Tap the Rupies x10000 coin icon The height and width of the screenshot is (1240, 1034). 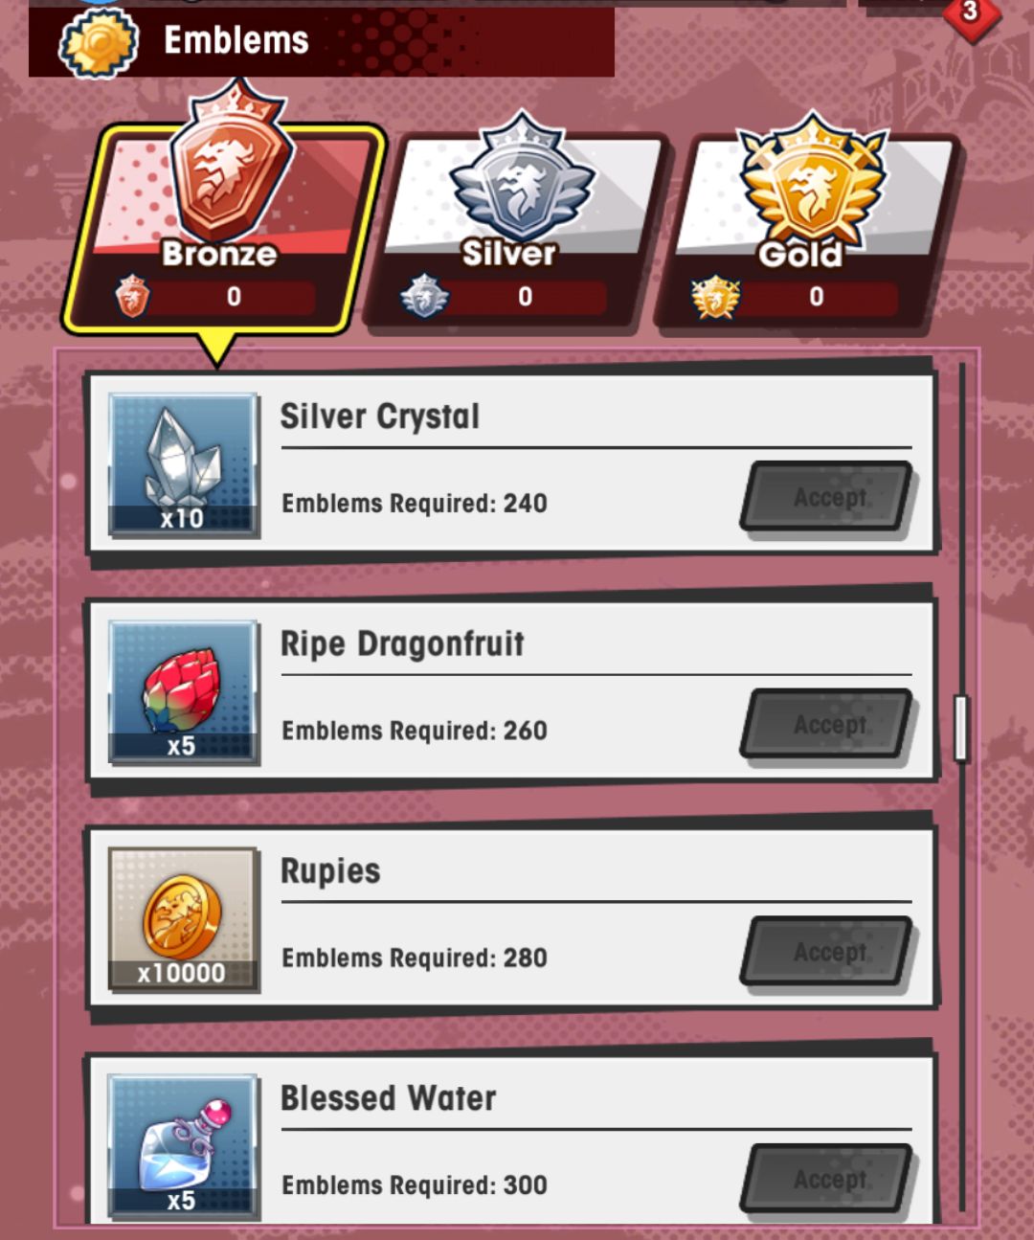pyautogui.click(x=183, y=919)
